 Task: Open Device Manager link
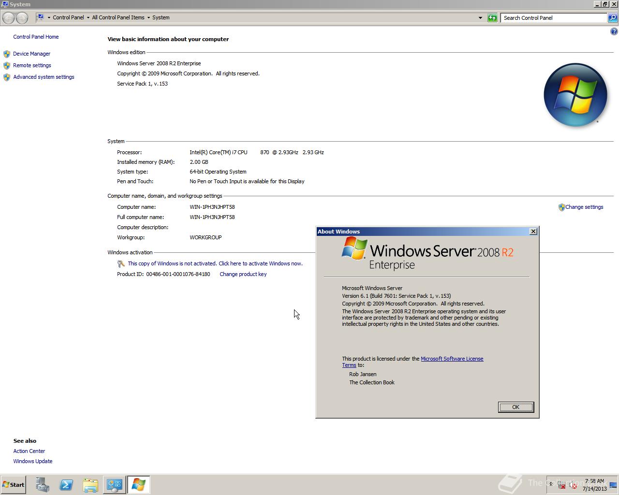[x=31, y=54]
